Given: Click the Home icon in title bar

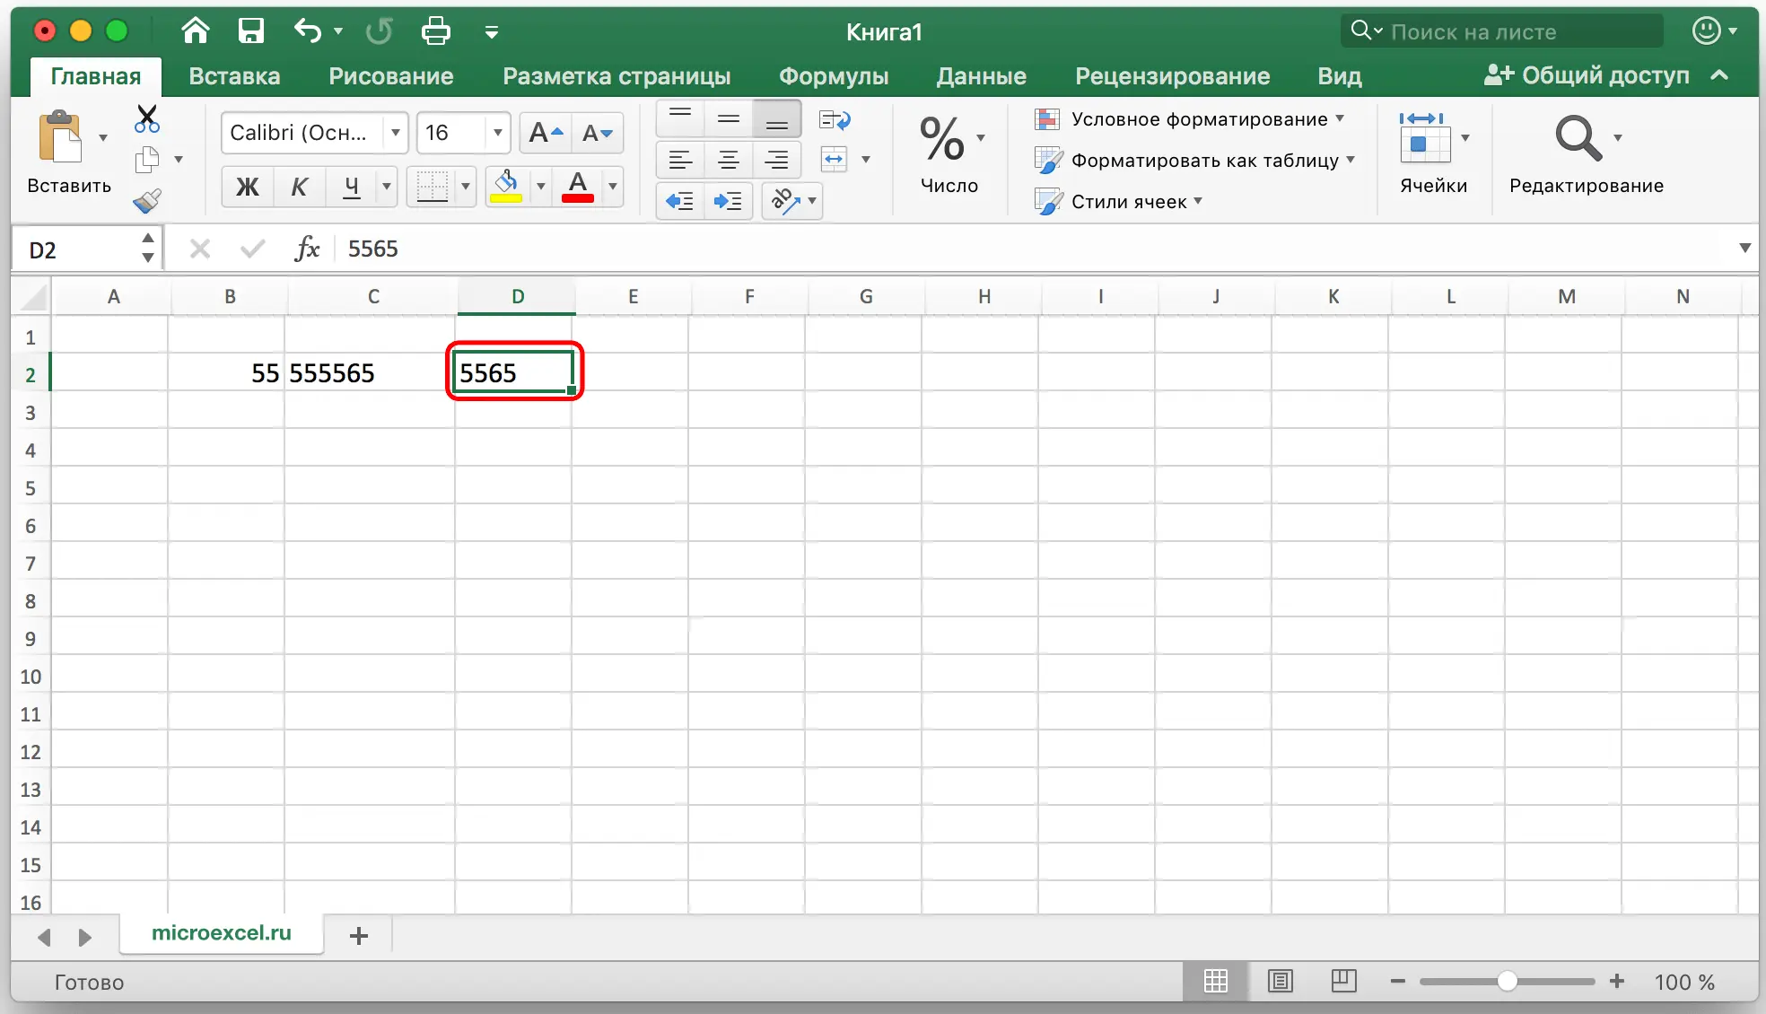Looking at the screenshot, I should point(195,31).
